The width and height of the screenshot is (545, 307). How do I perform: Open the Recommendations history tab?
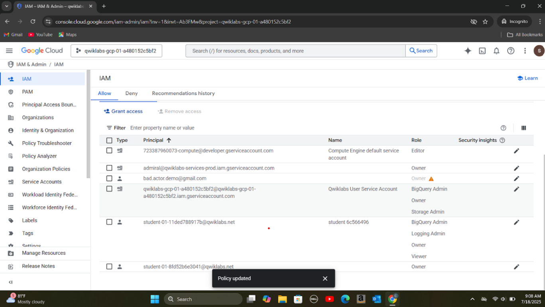click(x=183, y=93)
